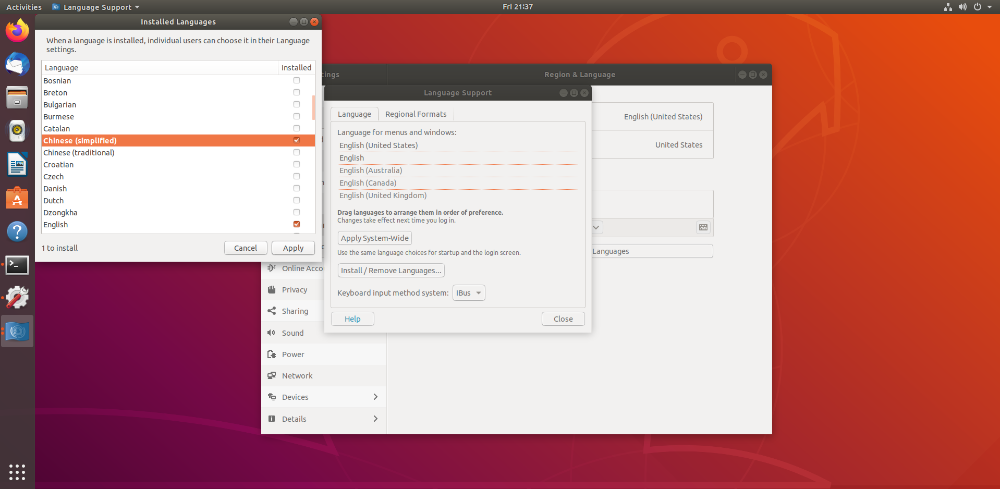Viewport: 1000px width, 489px height.
Task: Enable the Czech installed checkbox
Action: click(x=297, y=176)
